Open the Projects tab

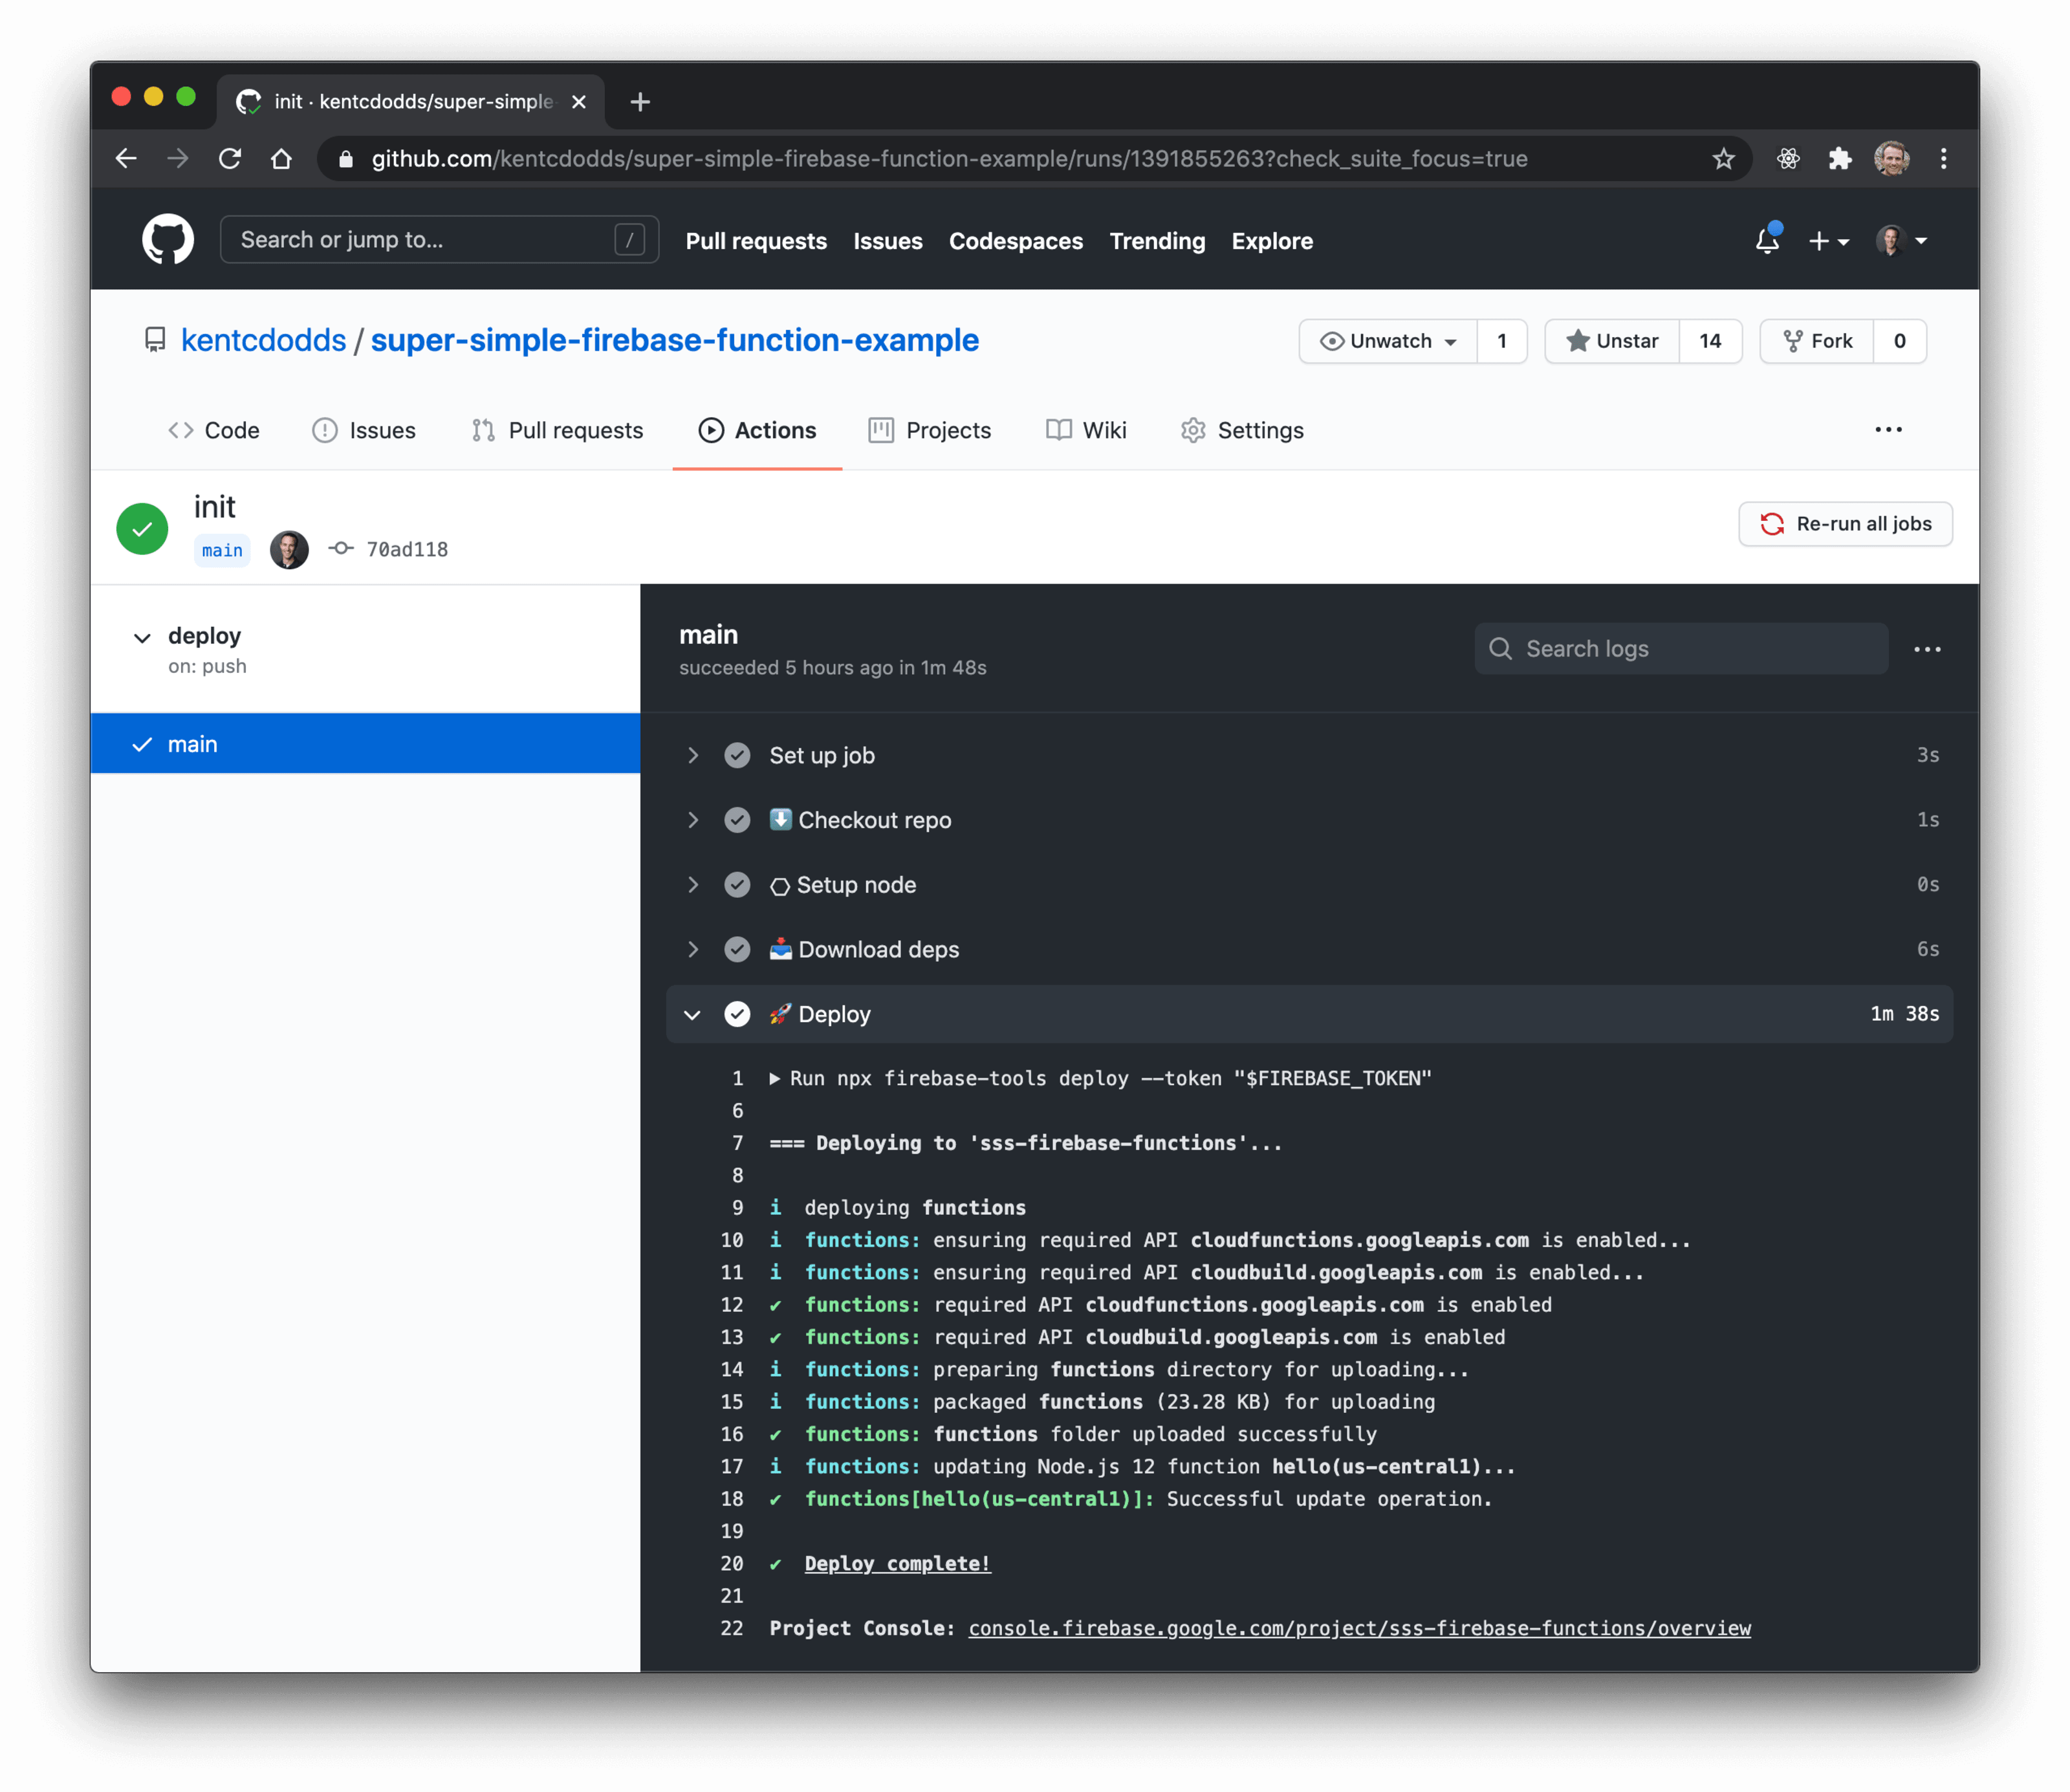tap(930, 430)
